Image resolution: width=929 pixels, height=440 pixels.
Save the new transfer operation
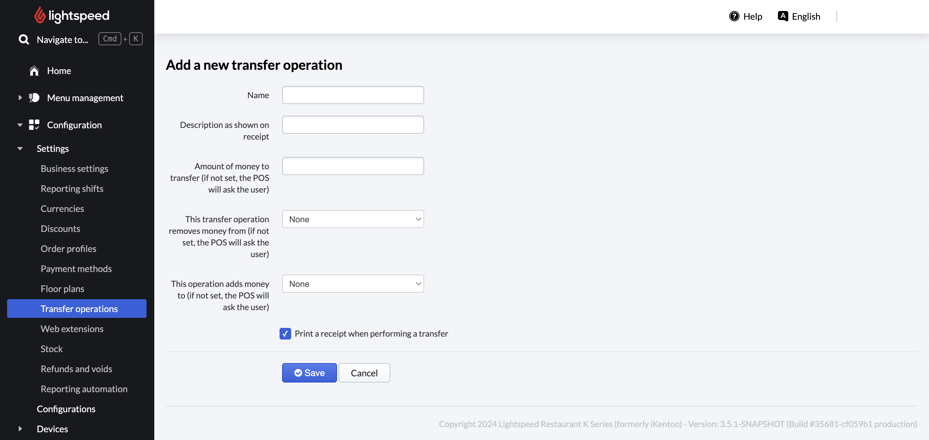click(309, 373)
